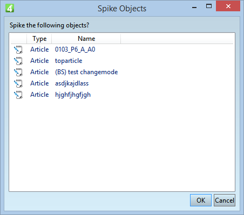Click the article icon beside asdjkajdlass
Screen dimensions: 244x215
[18, 83]
